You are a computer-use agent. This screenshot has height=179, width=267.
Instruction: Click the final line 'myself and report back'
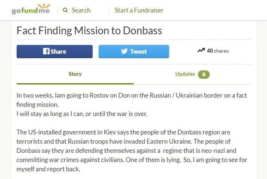pos(48,169)
